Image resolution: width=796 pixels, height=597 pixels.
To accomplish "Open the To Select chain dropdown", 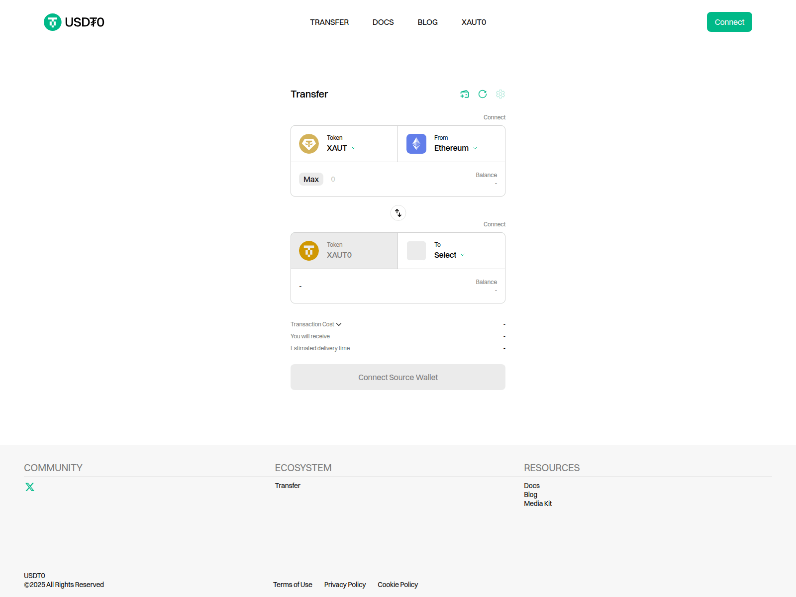I will [450, 255].
